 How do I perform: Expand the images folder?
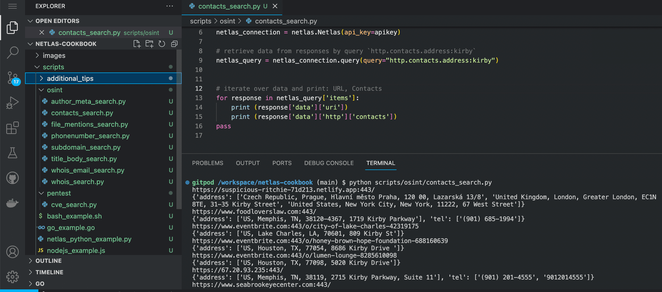(54, 56)
